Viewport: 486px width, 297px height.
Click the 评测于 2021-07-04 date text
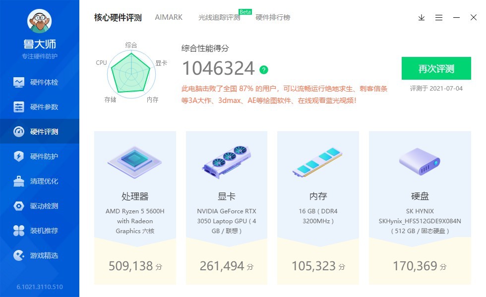(x=436, y=89)
